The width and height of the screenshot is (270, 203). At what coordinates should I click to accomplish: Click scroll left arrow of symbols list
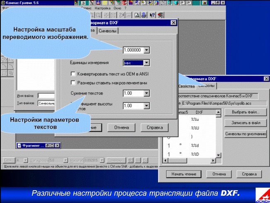coord(165,161)
